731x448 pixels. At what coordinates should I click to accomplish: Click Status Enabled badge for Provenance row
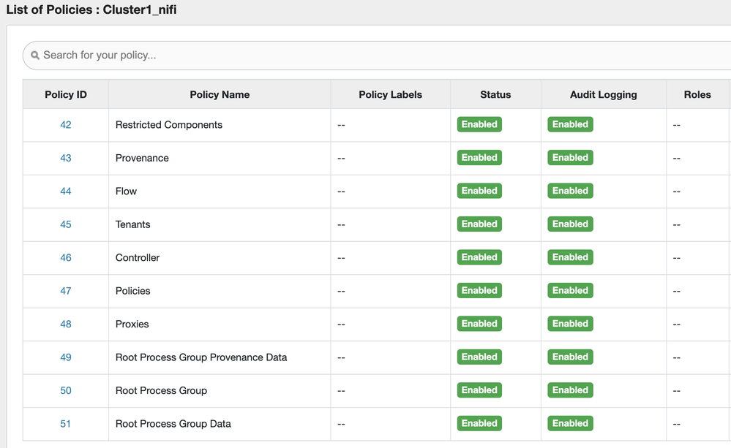(479, 157)
